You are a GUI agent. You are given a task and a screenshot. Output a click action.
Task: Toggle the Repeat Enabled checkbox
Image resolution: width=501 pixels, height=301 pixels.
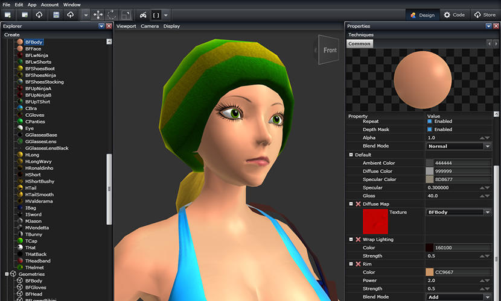click(429, 122)
